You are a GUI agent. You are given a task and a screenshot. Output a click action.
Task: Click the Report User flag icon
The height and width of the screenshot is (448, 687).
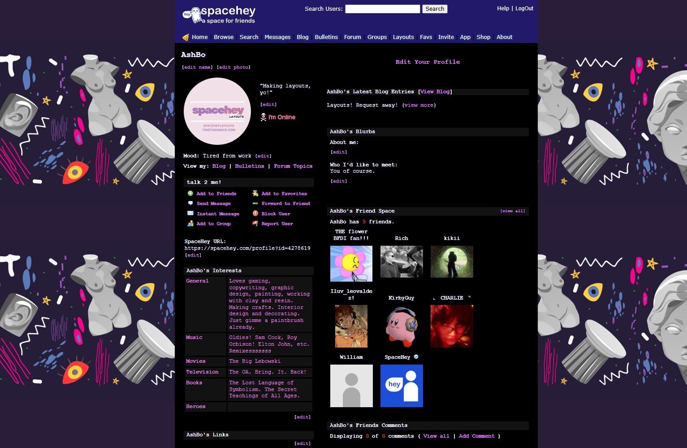[255, 223]
